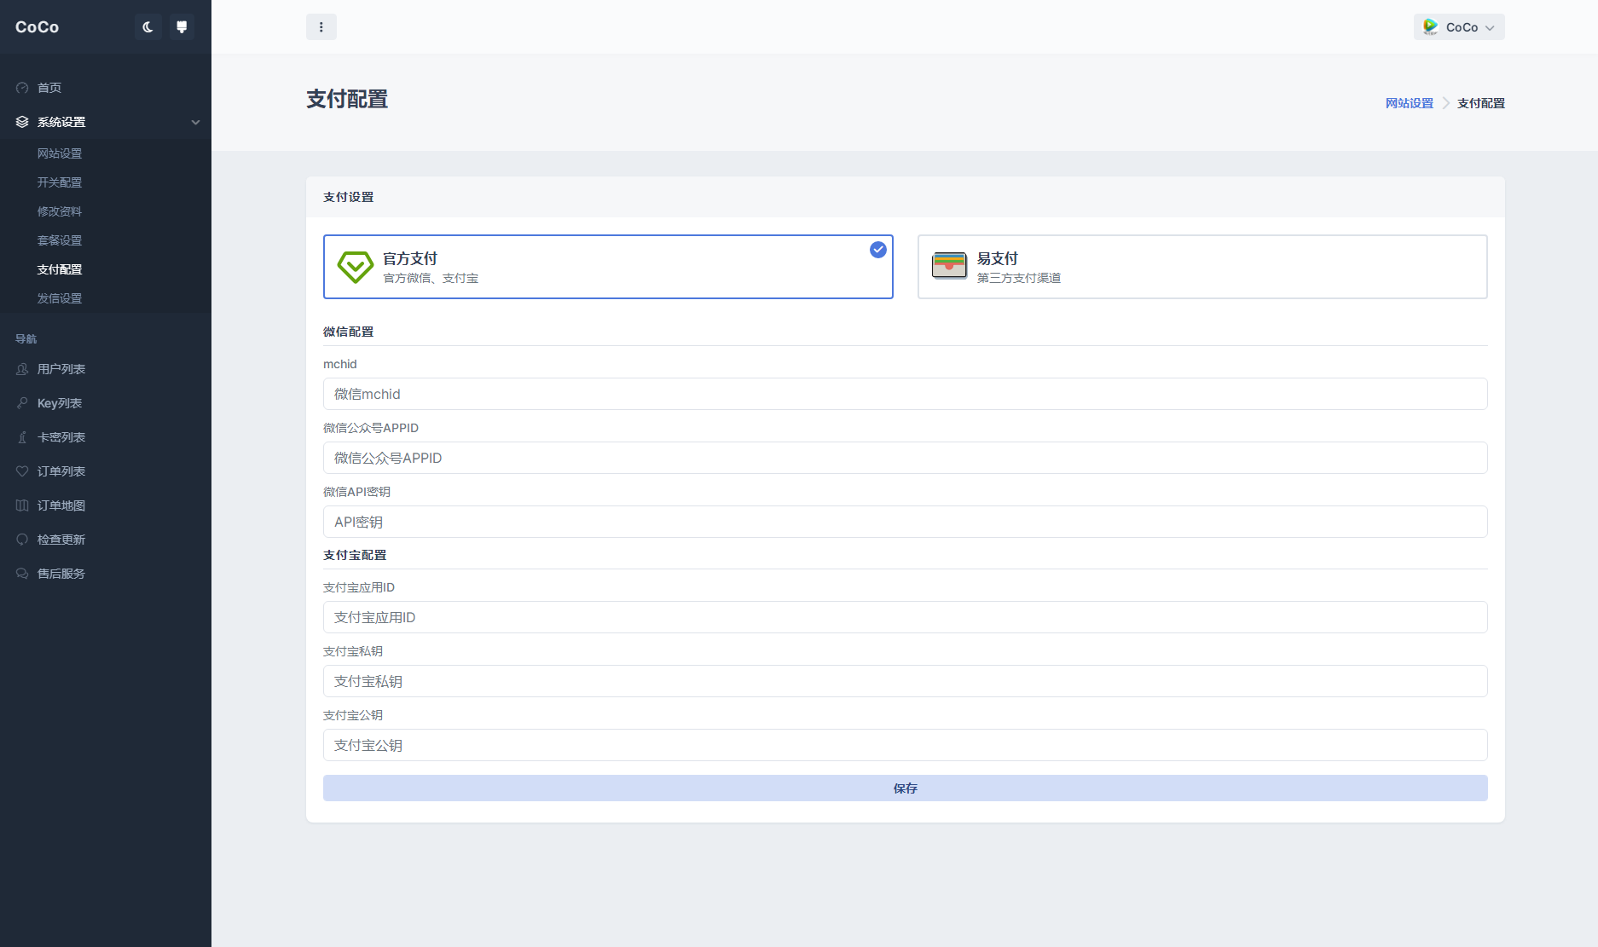Open the CoCo account dropdown
The height and width of the screenshot is (947, 1598).
click(1459, 26)
